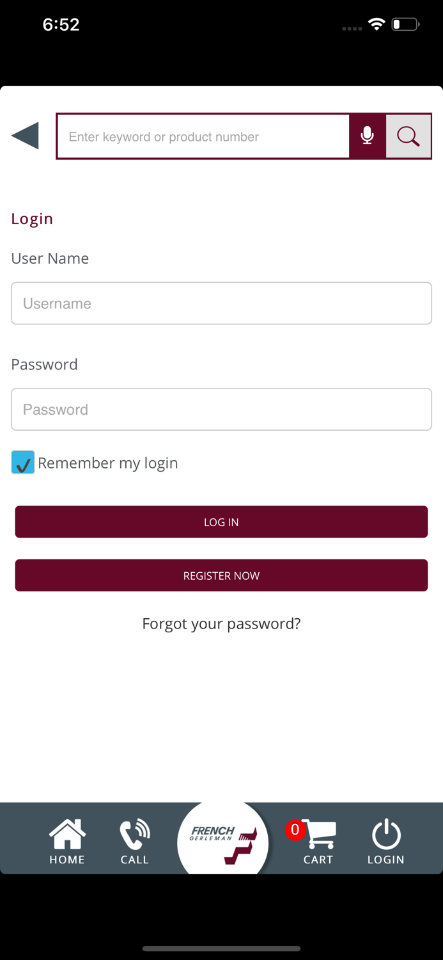Click the magnifying glass search icon

click(408, 136)
